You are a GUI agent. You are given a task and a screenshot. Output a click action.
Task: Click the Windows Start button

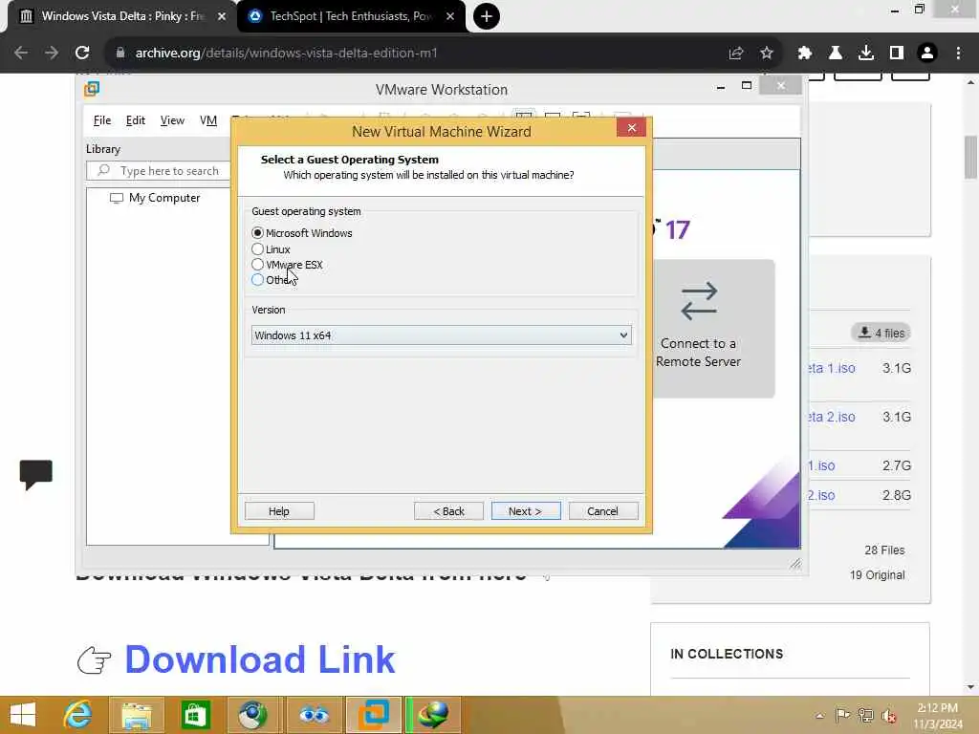pos(23,715)
